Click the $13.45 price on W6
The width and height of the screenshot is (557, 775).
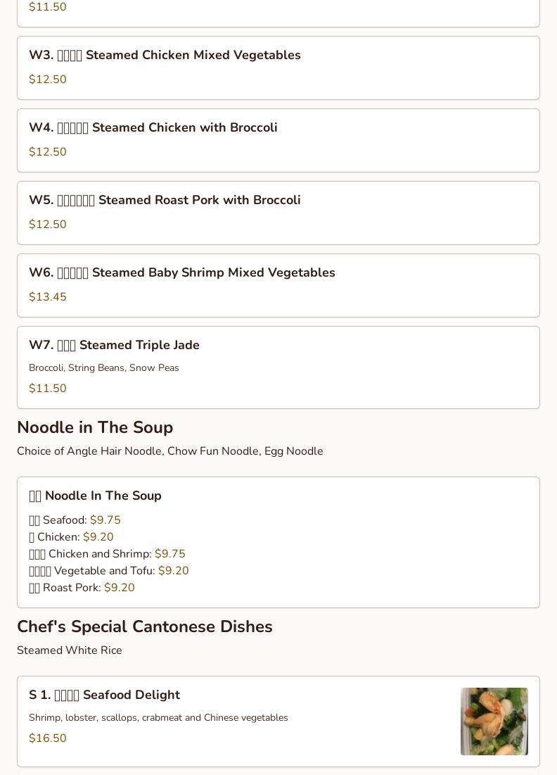[x=47, y=296]
